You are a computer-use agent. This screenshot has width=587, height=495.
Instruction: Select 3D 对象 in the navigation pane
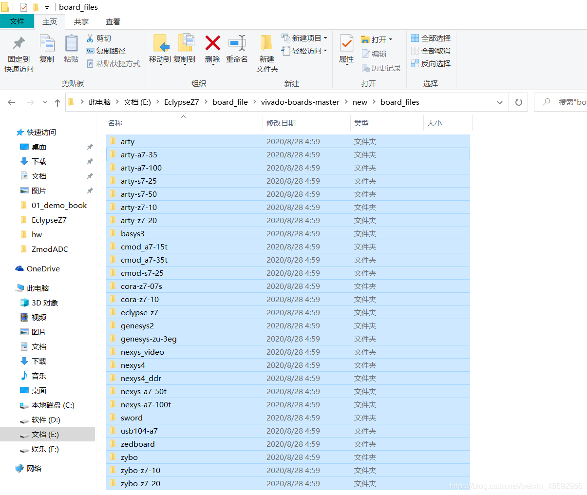point(39,303)
